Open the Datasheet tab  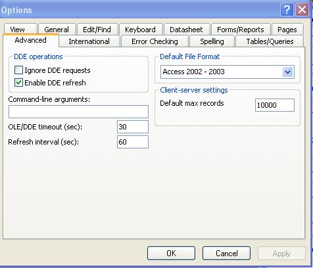click(187, 30)
